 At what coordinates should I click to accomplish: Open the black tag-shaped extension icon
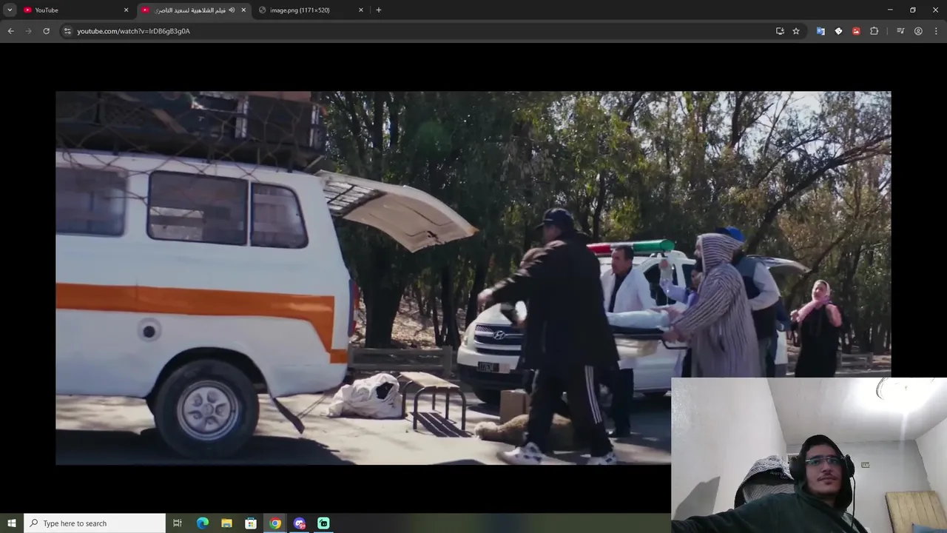(x=838, y=31)
